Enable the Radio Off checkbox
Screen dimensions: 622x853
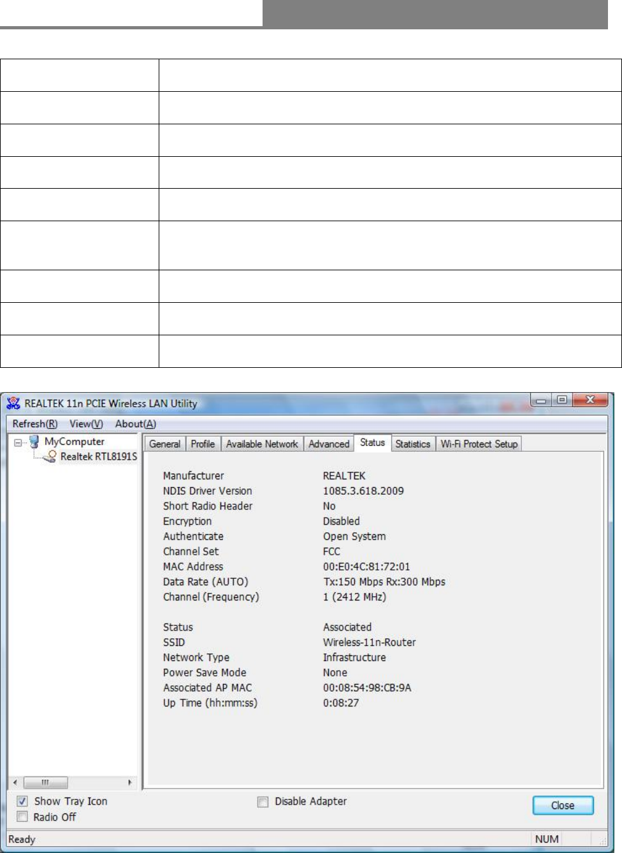coord(22,817)
